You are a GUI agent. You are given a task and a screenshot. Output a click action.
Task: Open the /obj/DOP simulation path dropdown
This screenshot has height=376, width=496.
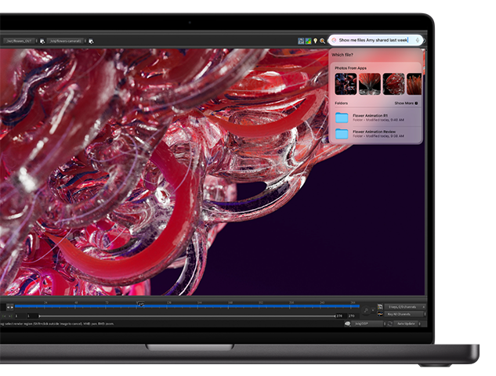coord(368,324)
